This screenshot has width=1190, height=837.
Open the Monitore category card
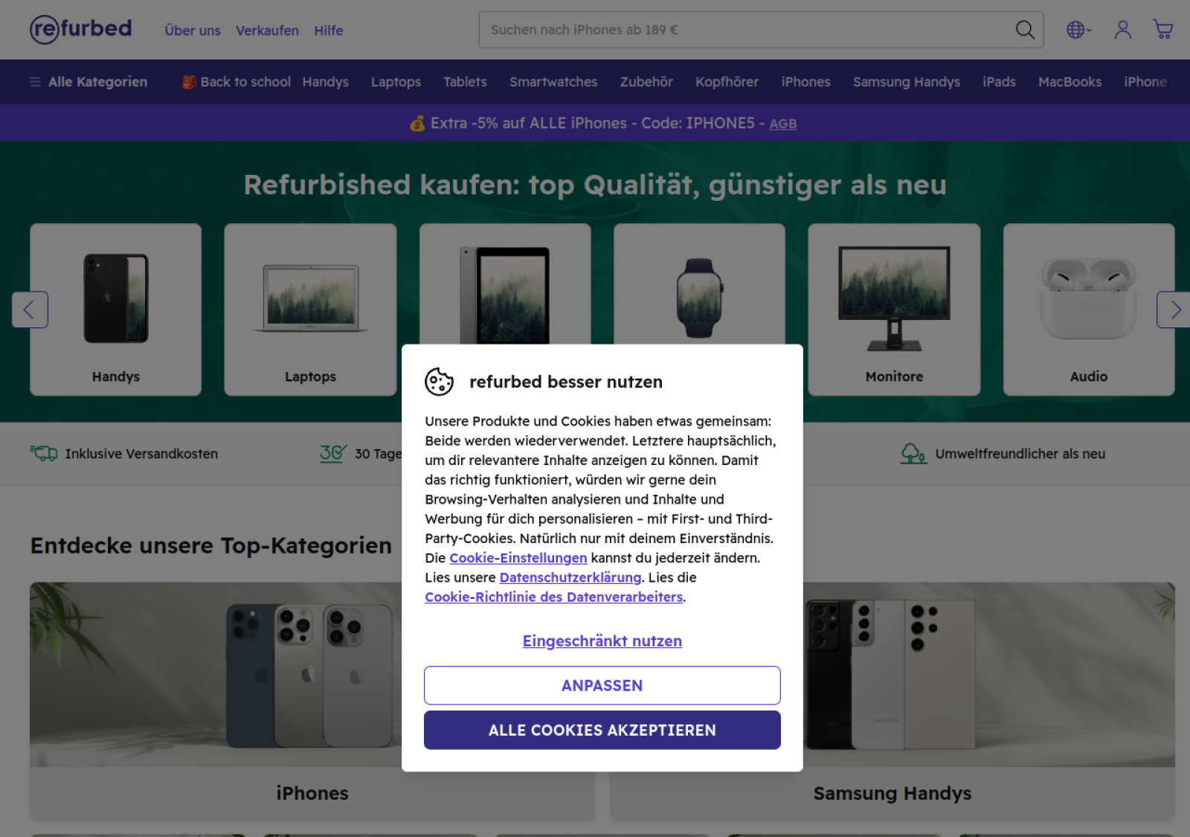(x=894, y=310)
